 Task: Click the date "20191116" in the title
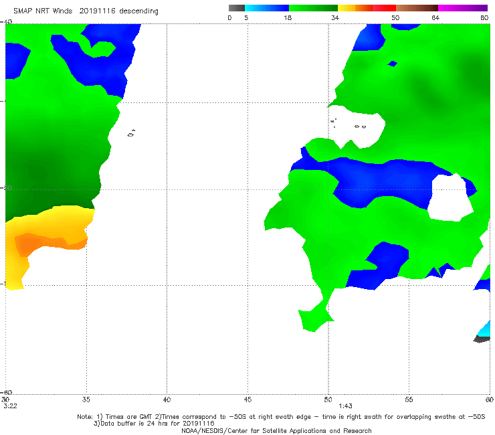97,11
